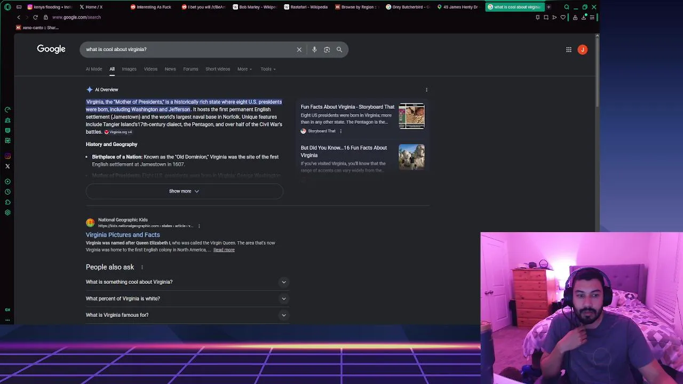Open Google Lens image search icon
The image size is (683, 384).
coord(327,50)
